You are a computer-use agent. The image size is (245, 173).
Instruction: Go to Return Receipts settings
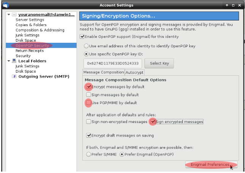tap(30, 50)
